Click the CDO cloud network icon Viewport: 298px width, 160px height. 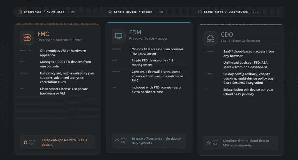210,38
